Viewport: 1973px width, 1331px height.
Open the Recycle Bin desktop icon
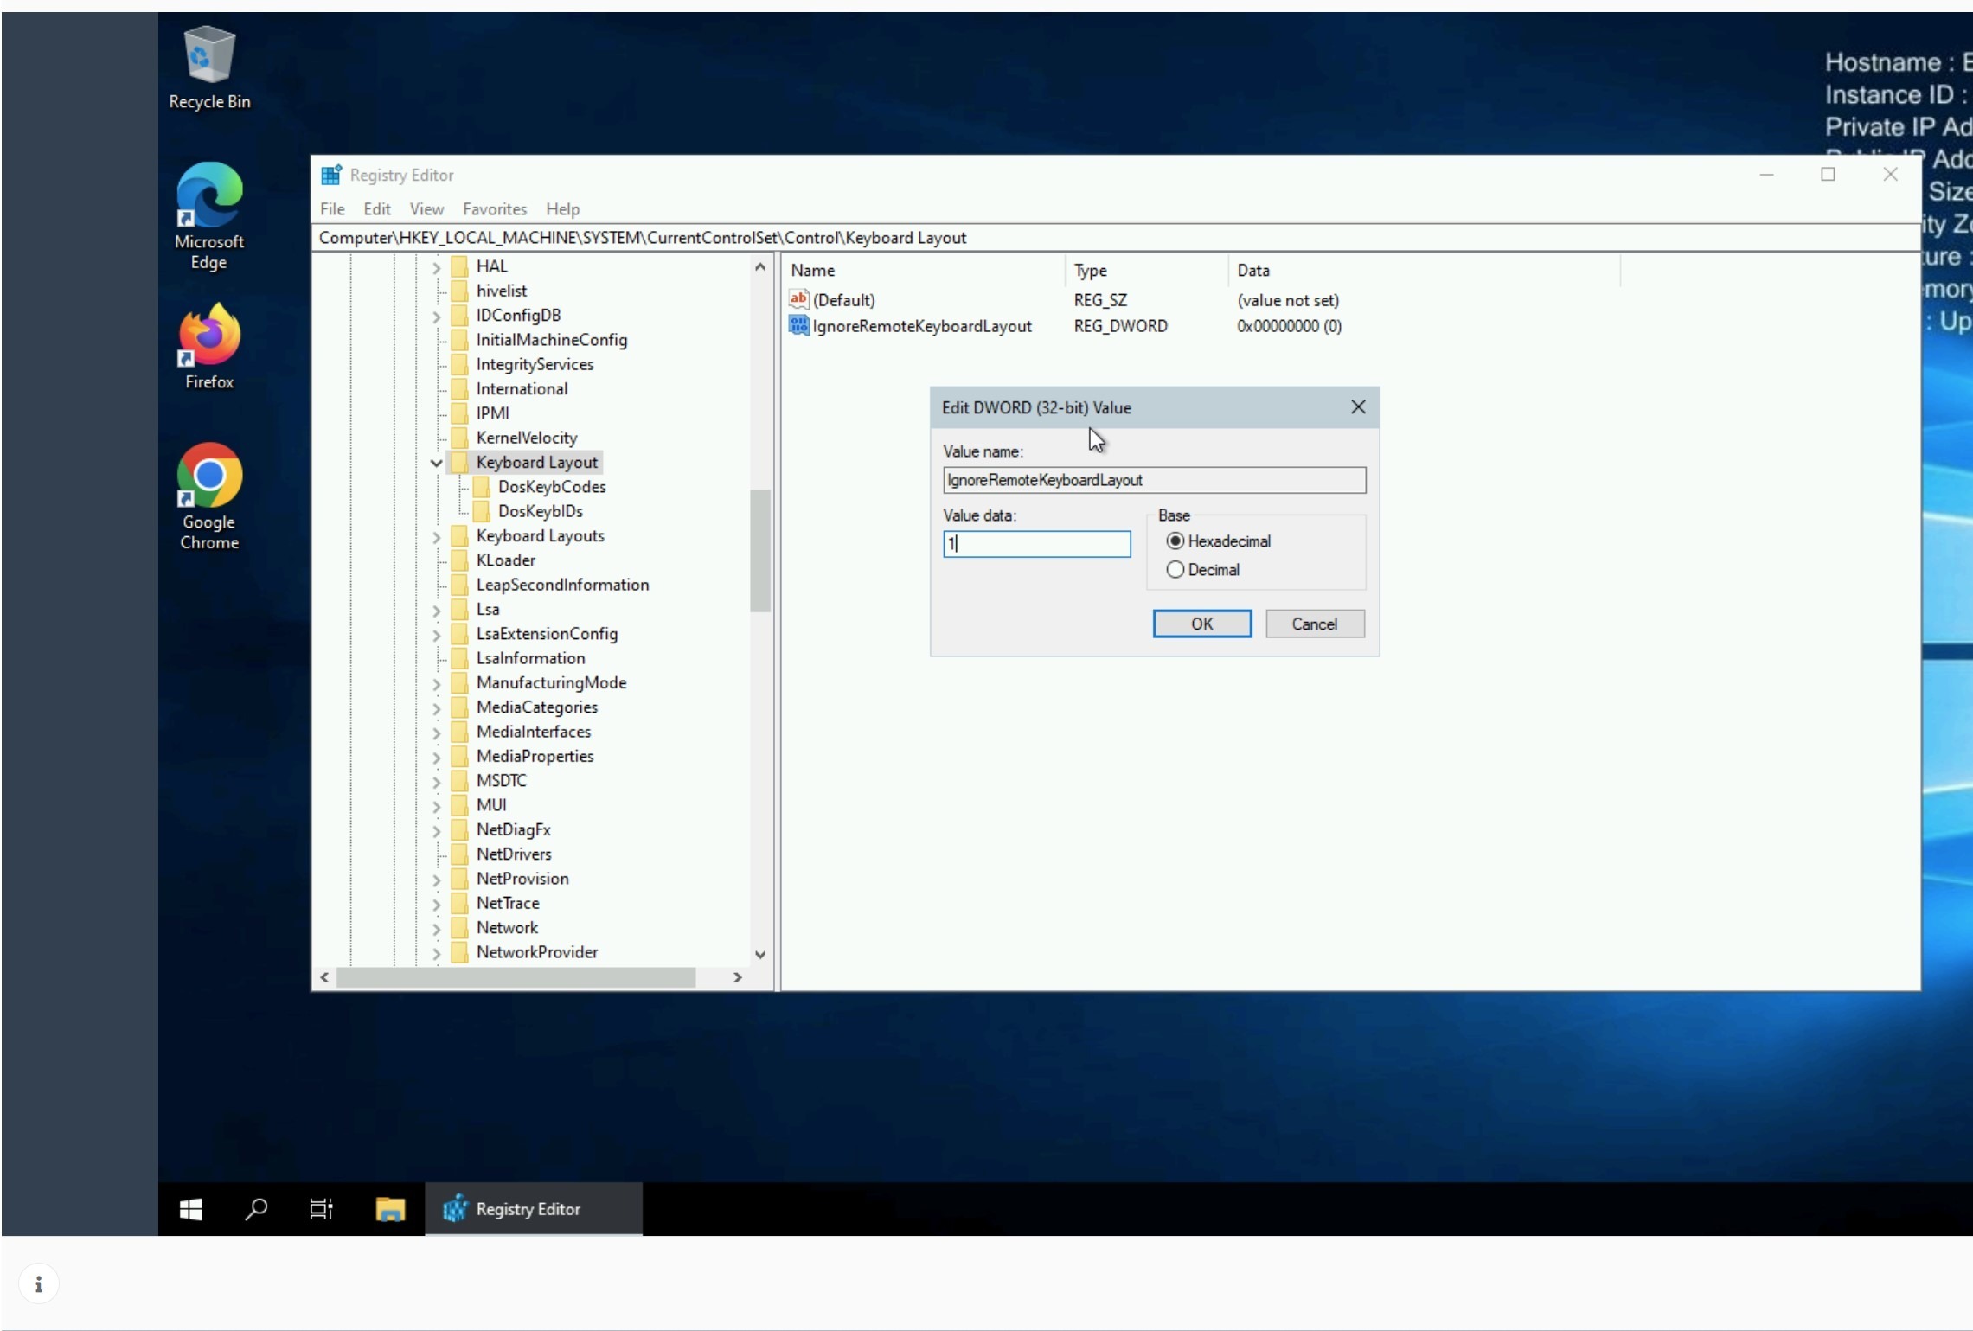[x=208, y=67]
